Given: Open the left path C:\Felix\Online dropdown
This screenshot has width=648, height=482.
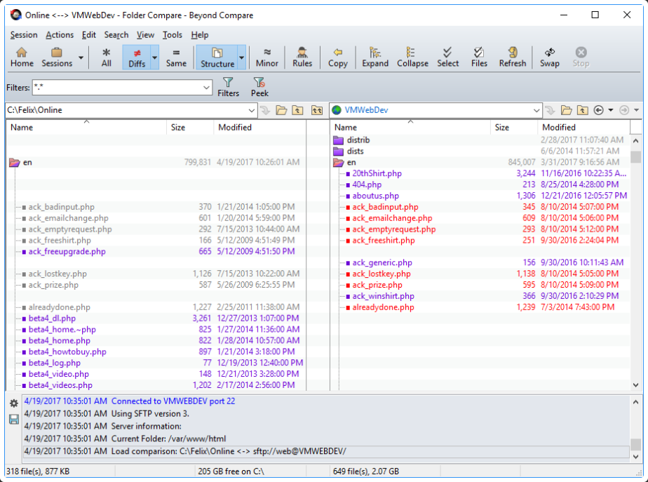Looking at the screenshot, I should 252,110.
